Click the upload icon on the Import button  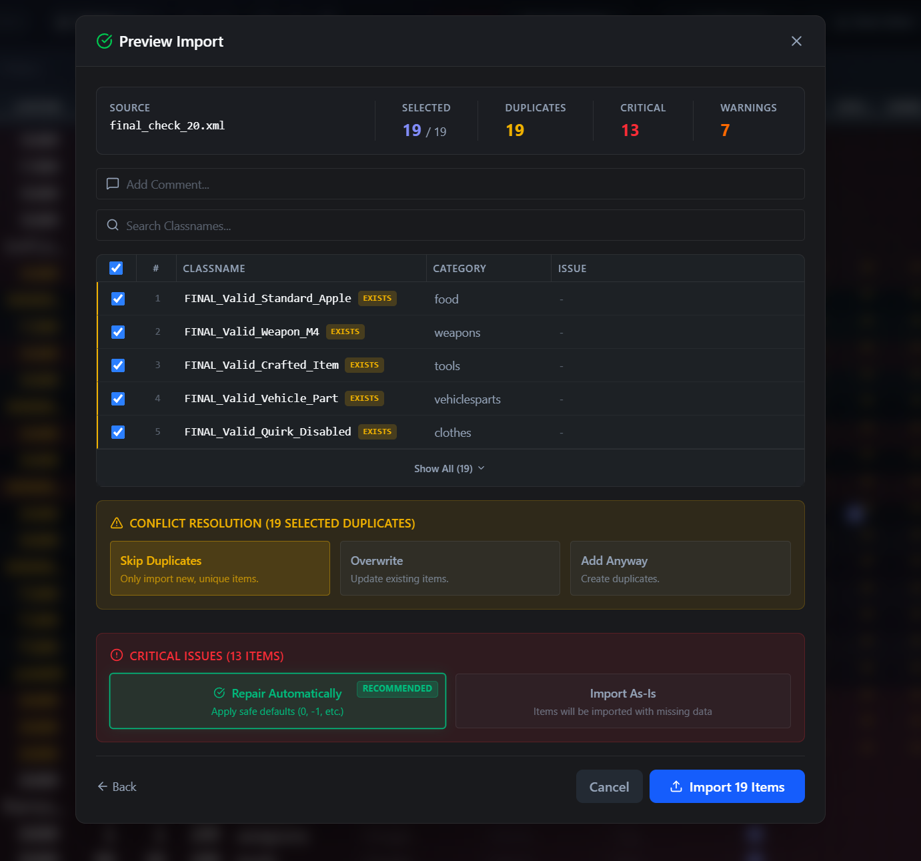(x=677, y=786)
